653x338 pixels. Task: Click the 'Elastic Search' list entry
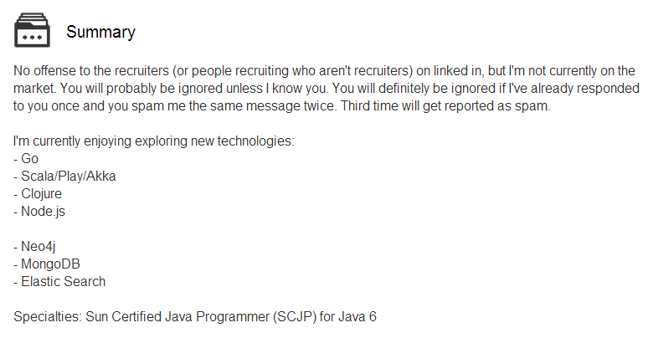tap(59, 282)
